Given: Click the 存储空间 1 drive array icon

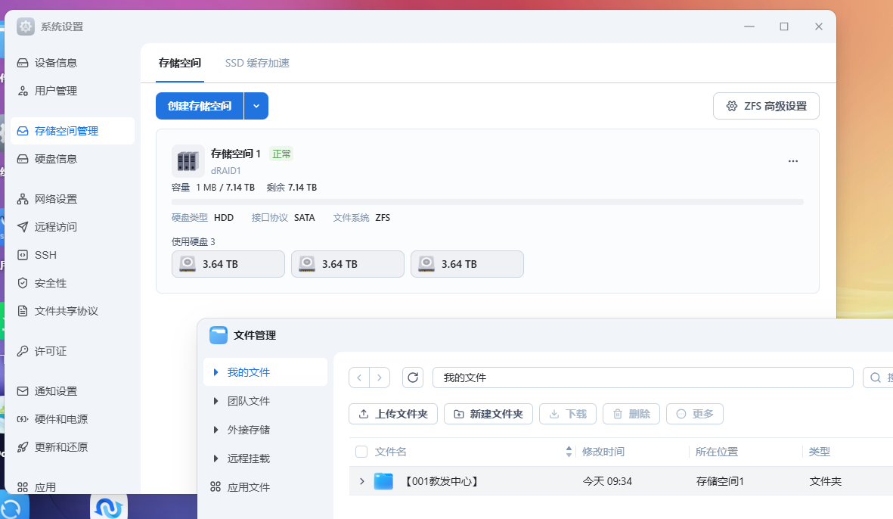Looking at the screenshot, I should [188, 161].
